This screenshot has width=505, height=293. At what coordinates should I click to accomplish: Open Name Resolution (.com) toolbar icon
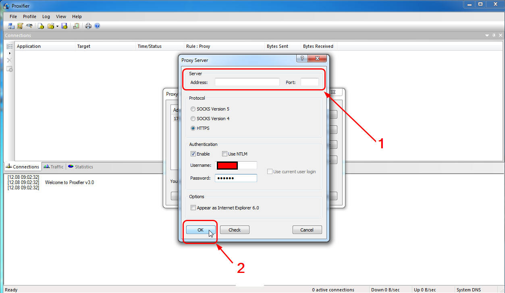29,26
